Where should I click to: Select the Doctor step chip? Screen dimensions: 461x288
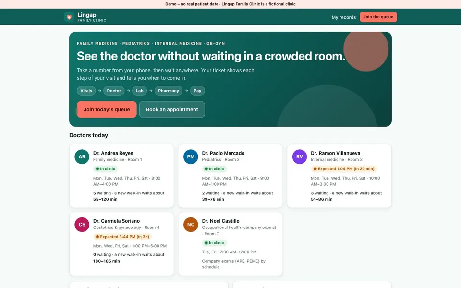tap(114, 91)
